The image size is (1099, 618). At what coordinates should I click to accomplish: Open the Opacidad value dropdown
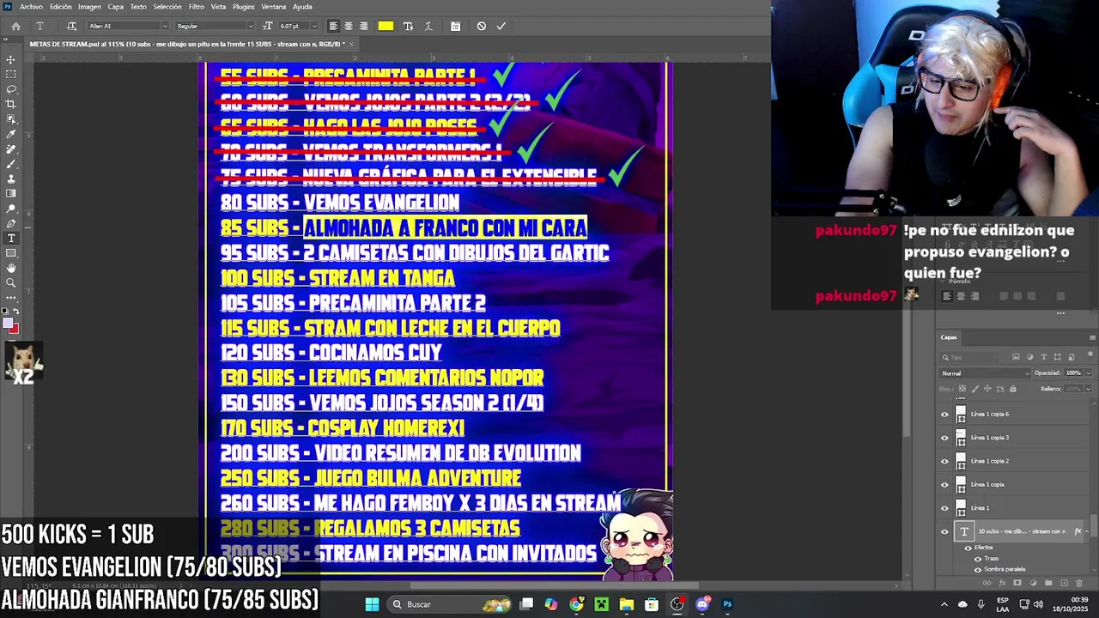1088,373
